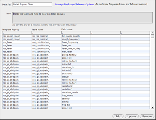Screen dimensions: 156x120
Task: Focus the Data Set input field
Action: point(32,4)
